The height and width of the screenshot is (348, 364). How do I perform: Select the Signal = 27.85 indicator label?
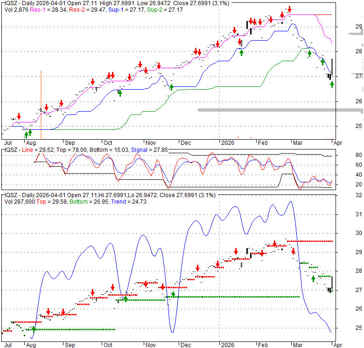pos(147,150)
